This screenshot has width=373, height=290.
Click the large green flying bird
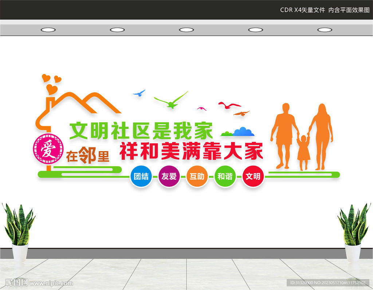[171, 100]
